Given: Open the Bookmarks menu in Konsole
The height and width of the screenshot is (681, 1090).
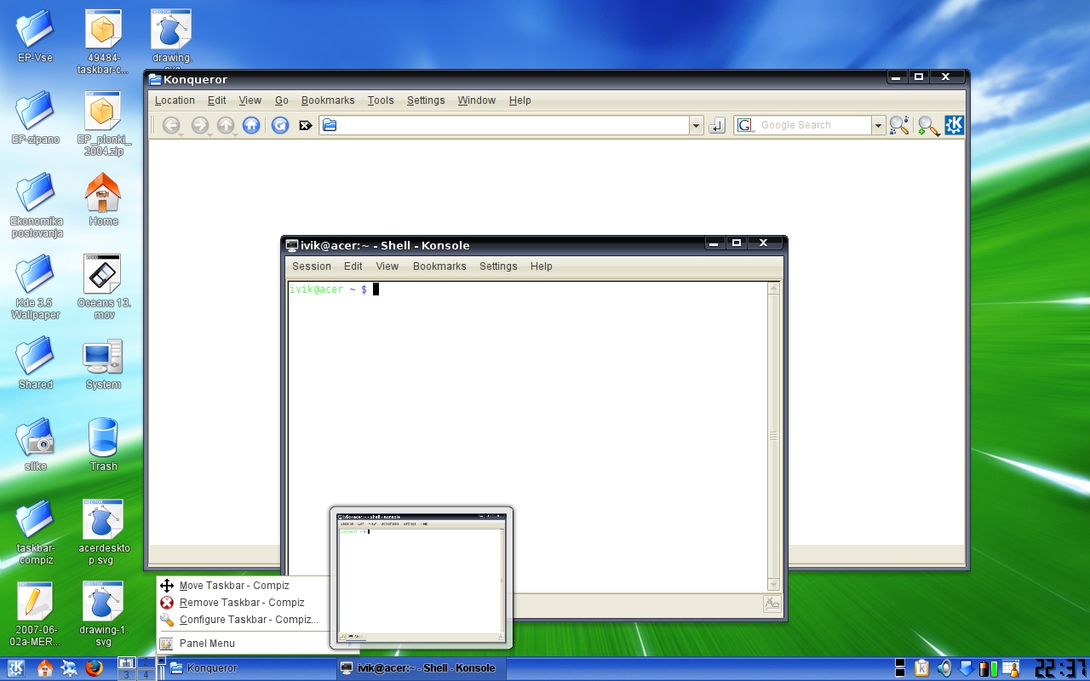Looking at the screenshot, I should 439,266.
